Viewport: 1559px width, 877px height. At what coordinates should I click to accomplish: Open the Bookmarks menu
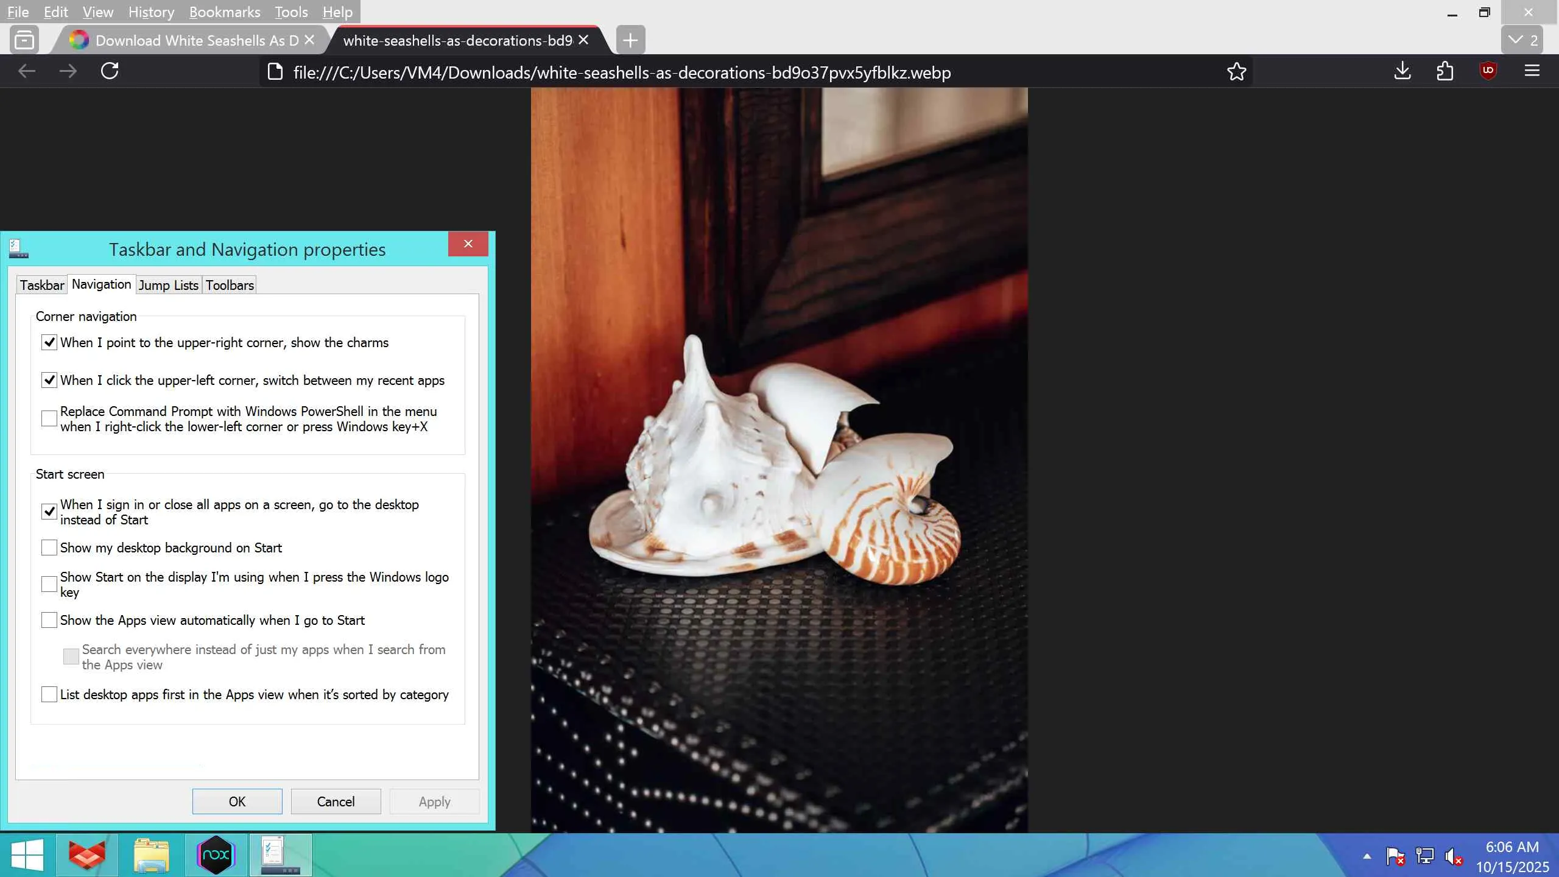(224, 12)
